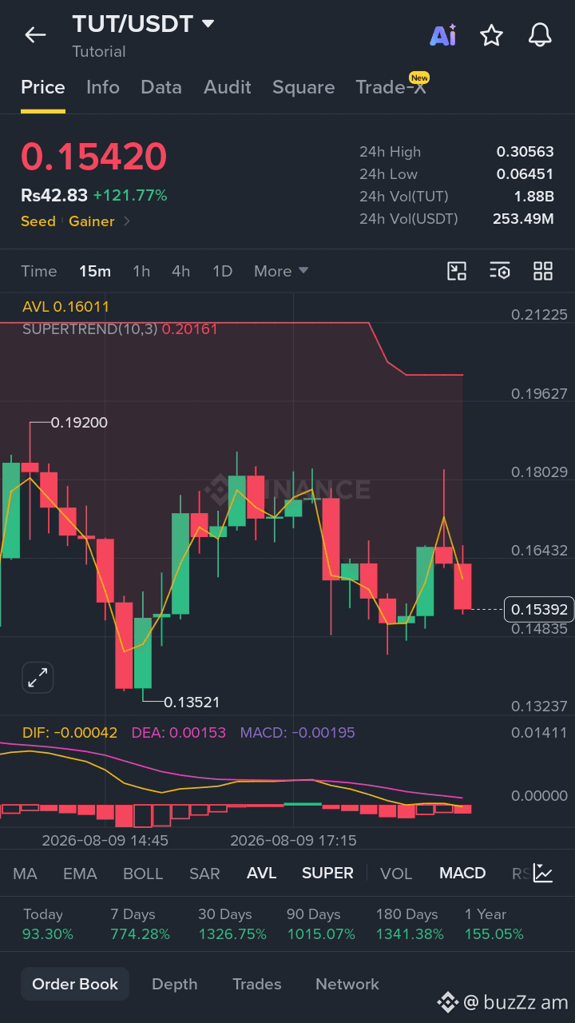Viewport: 575px width, 1023px height.
Task: Toggle the MA indicator
Action: (x=25, y=873)
